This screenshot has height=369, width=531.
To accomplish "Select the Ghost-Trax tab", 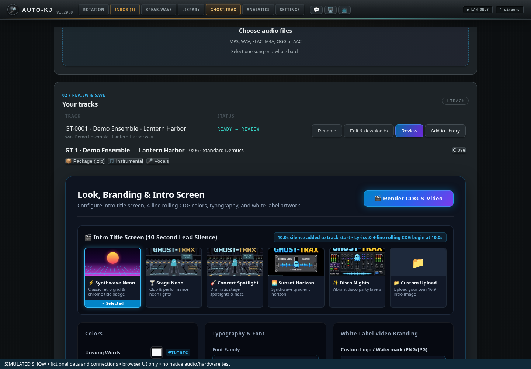I will [x=223, y=10].
